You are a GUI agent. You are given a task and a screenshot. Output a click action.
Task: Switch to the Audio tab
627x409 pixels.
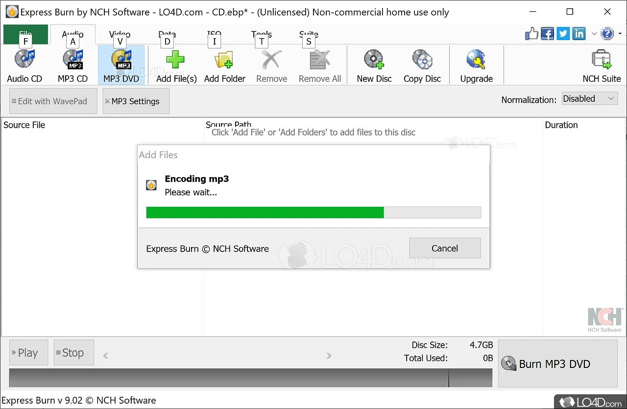tap(72, 34)
